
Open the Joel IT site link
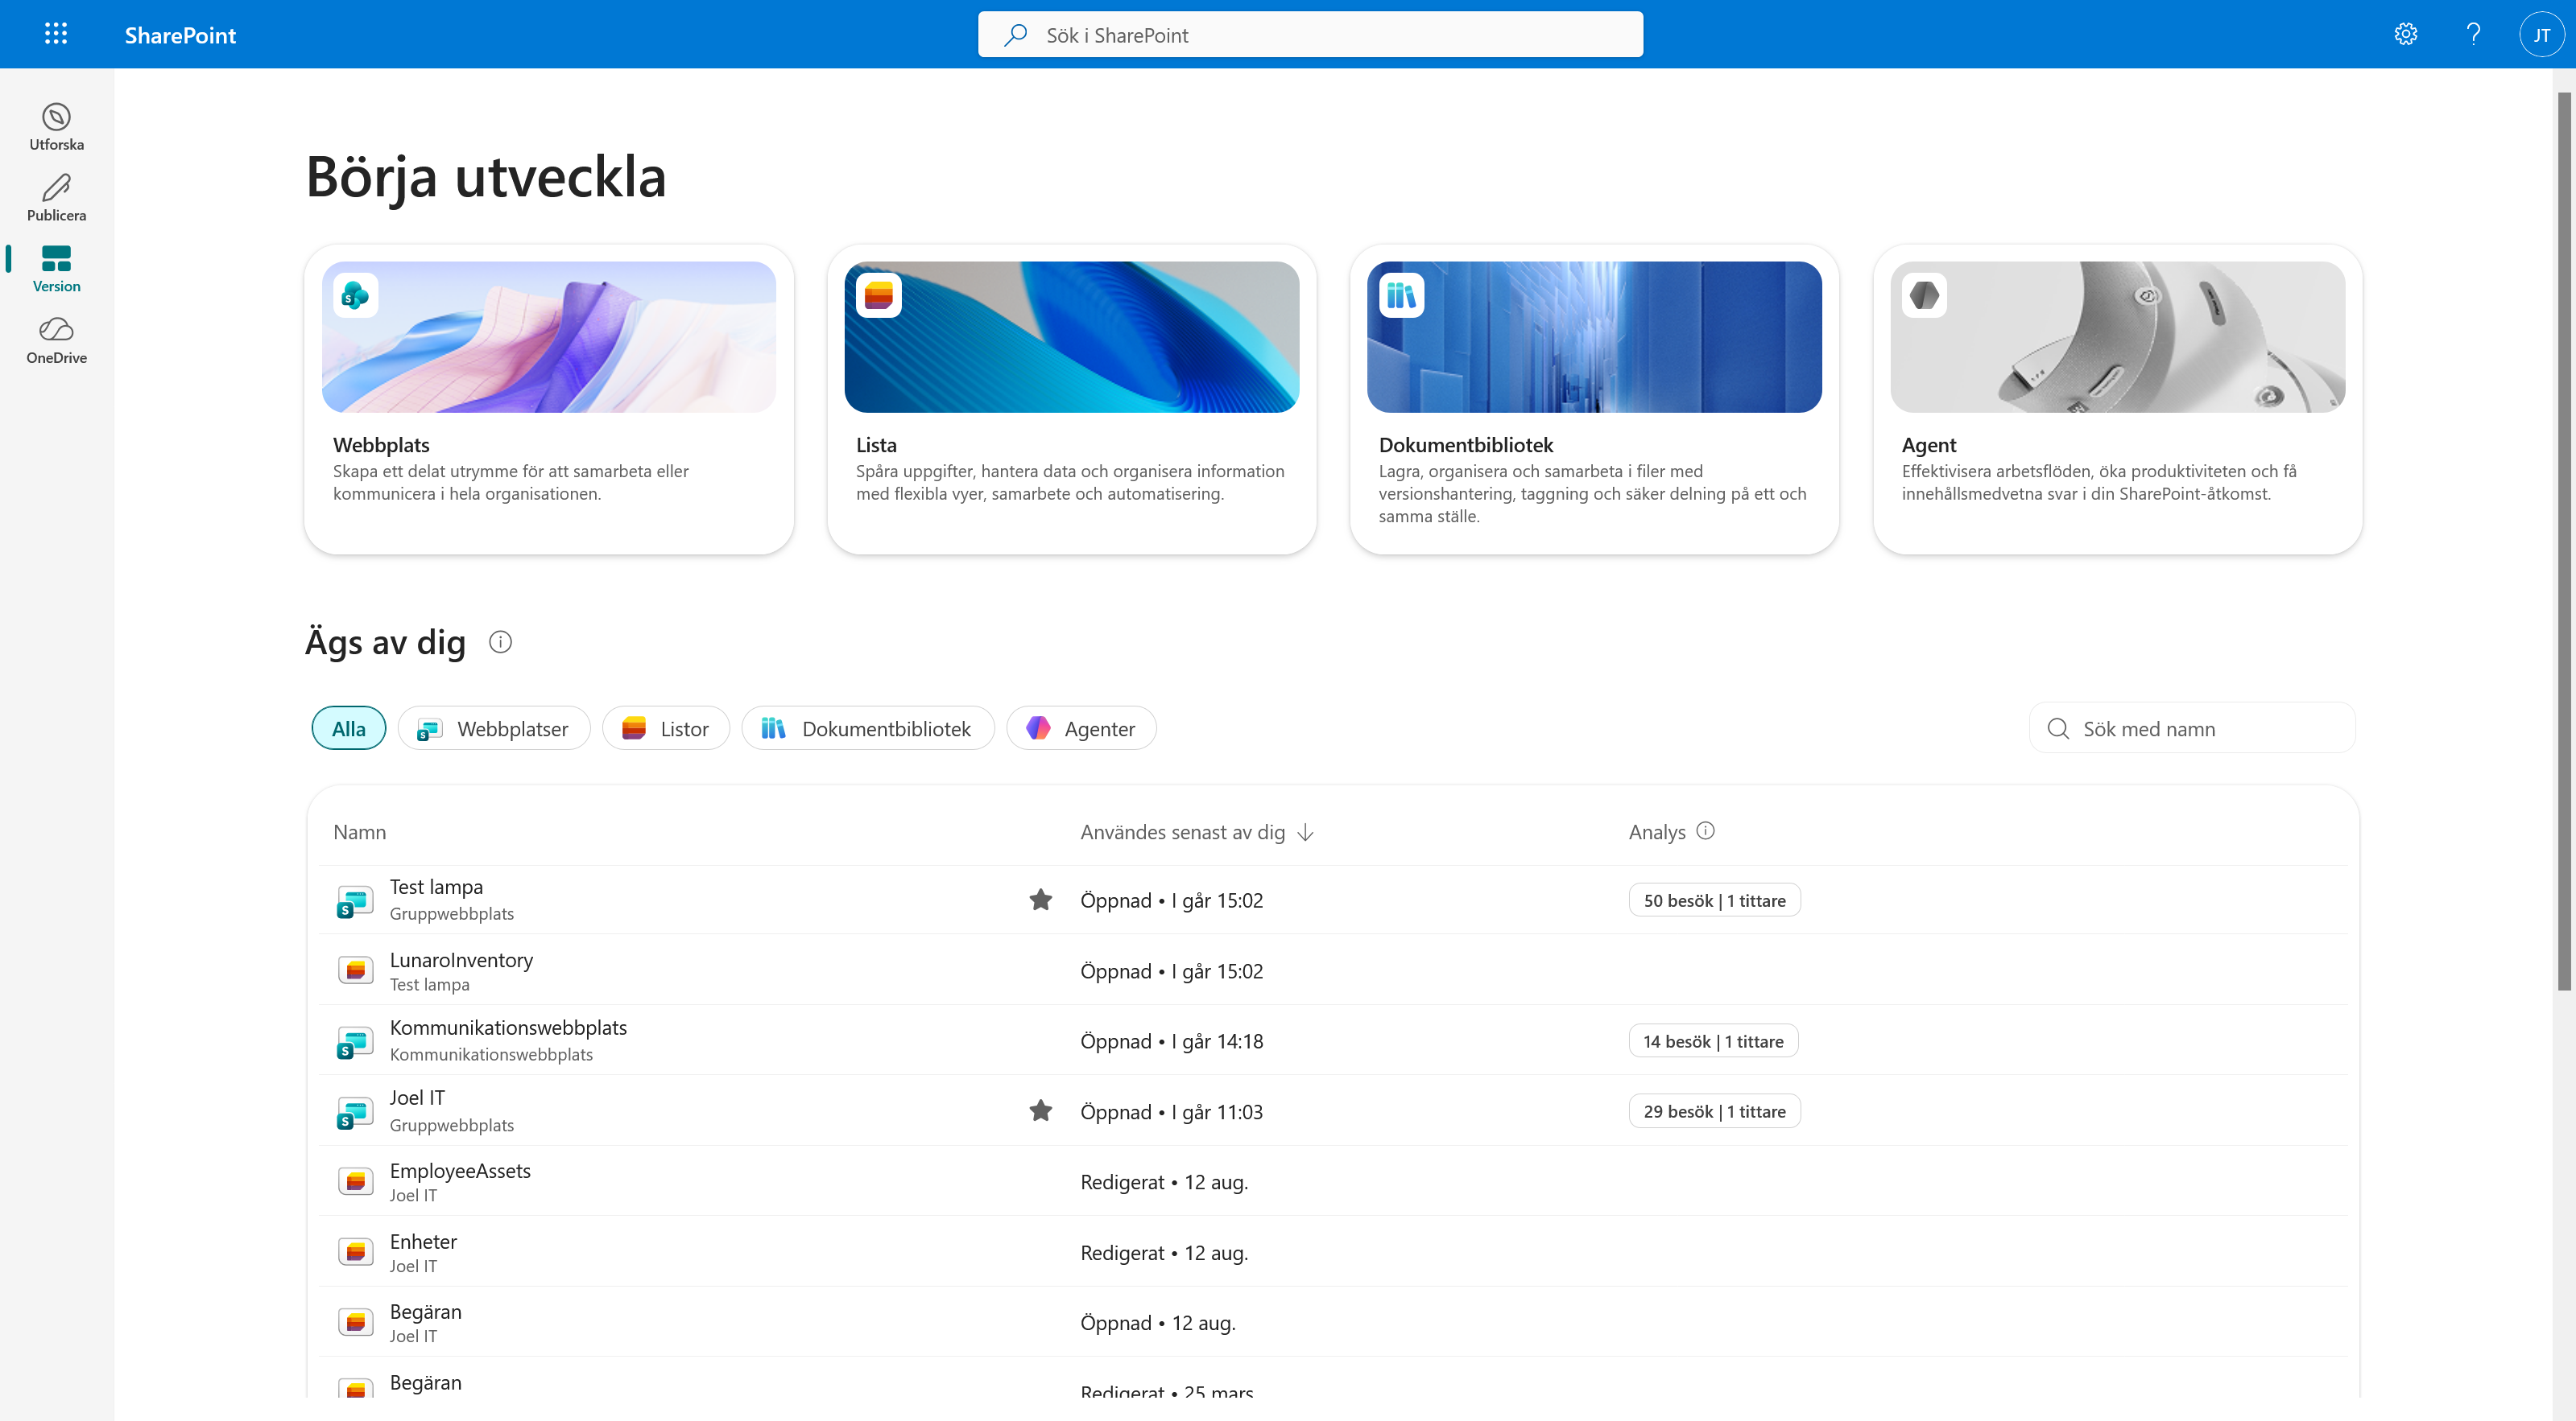tap(417, 1098)
